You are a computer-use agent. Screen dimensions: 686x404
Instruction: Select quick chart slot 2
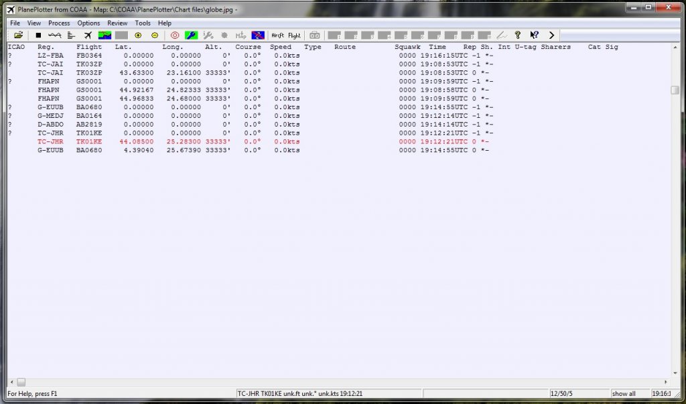[351, 35]
